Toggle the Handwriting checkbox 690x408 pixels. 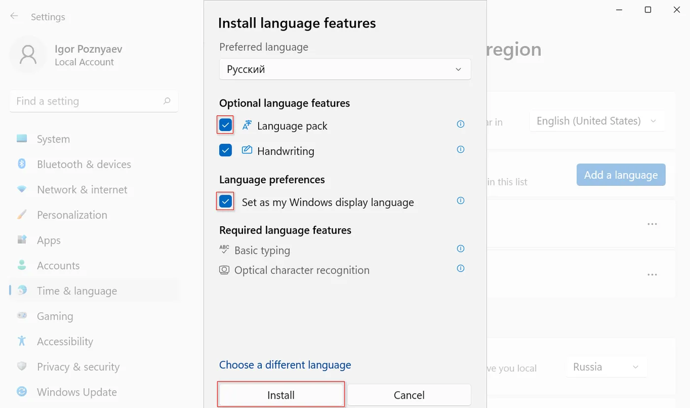[225, 150]
